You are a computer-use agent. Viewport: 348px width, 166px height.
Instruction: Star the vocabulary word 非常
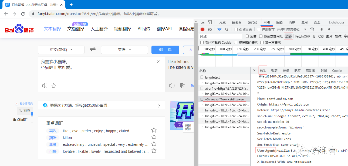click(x=154, y=144)
